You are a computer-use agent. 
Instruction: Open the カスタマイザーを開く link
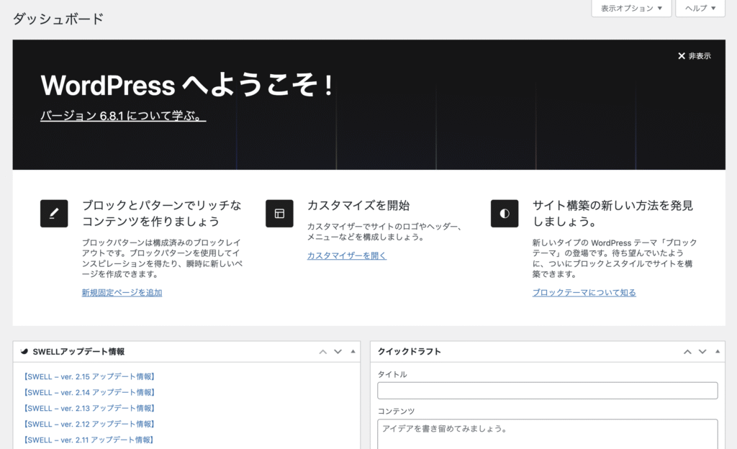[346, 255]
